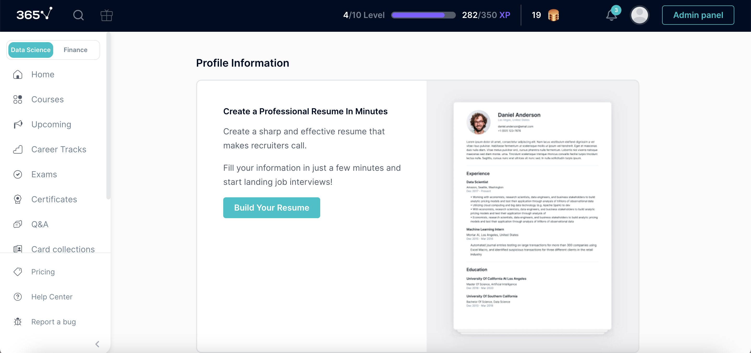This screenshot has height=353, width=751.
Task: Click the sidebar vertical scrollbar
Action: pyautogui.click(x=108, y=116)
